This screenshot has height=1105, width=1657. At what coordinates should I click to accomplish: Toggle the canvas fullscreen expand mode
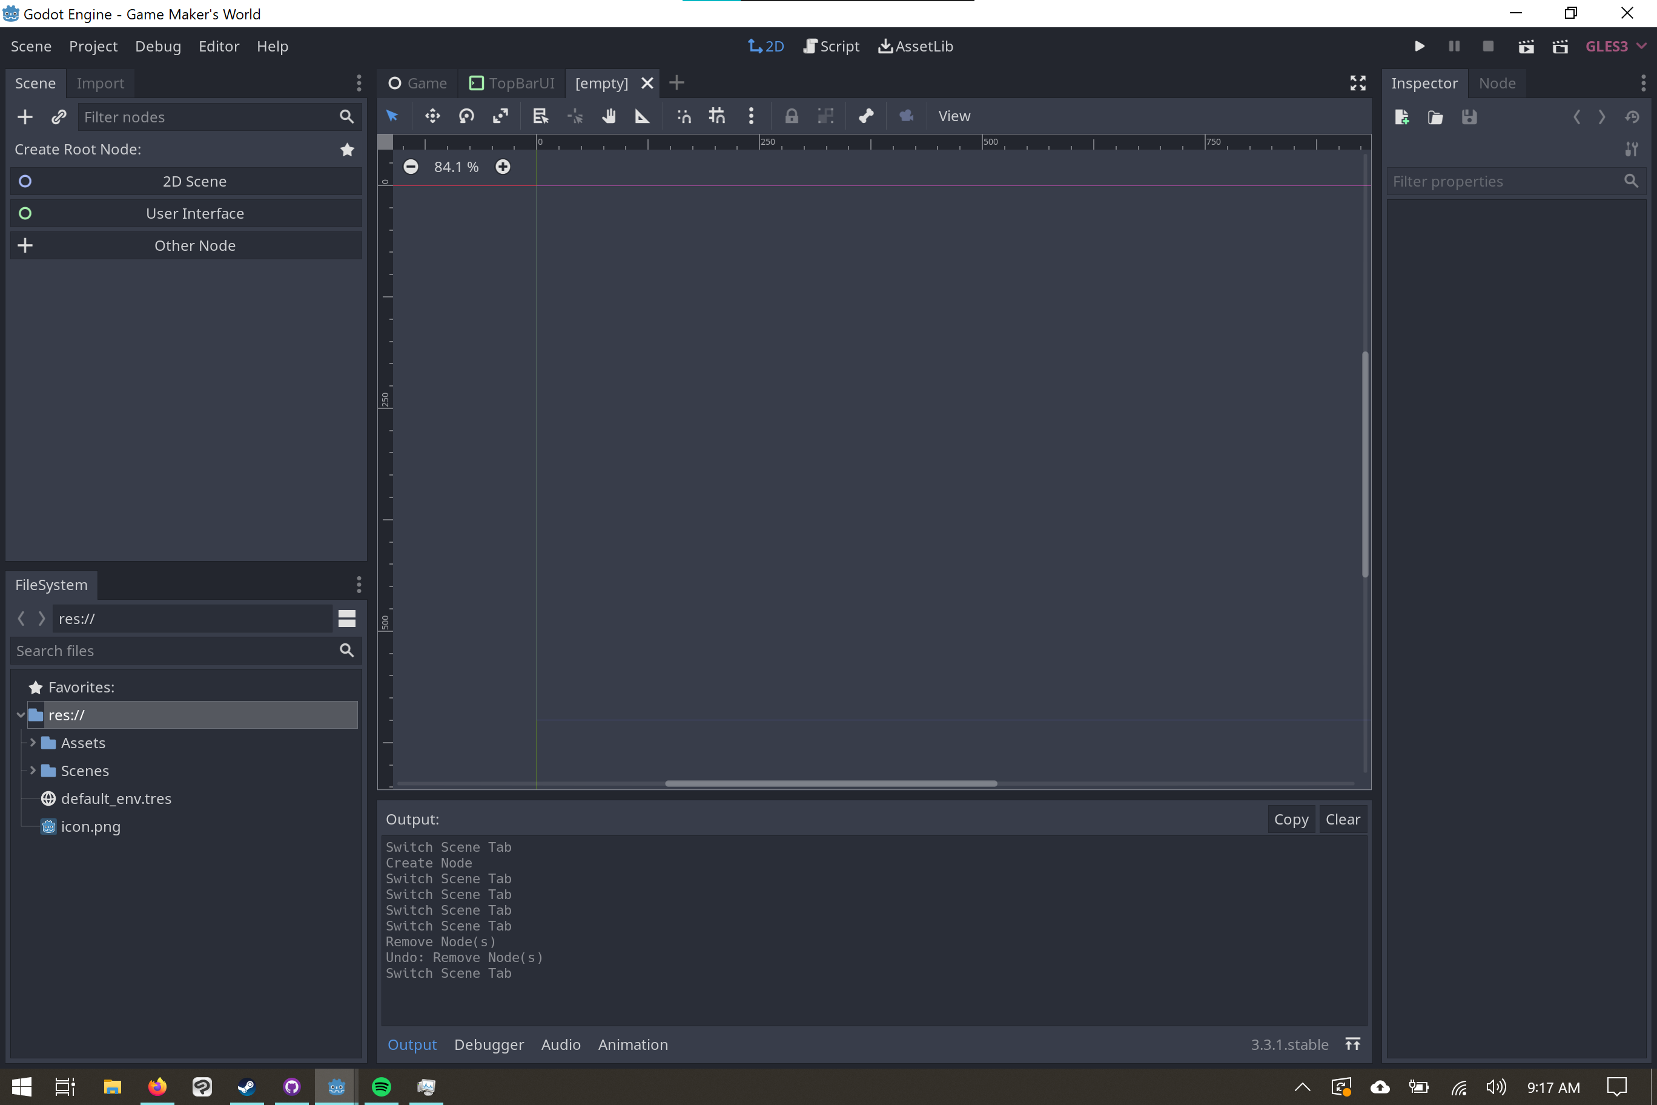coord(1358,82)
